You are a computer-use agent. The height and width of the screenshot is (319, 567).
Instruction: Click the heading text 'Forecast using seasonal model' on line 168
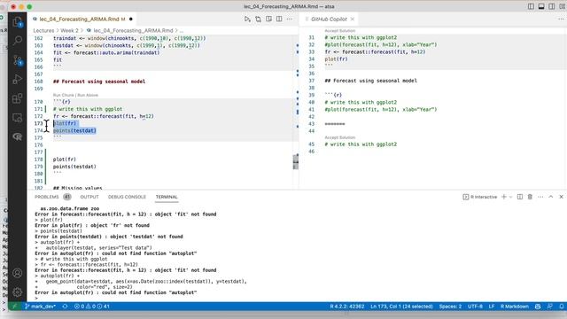[x=104, y=82]
